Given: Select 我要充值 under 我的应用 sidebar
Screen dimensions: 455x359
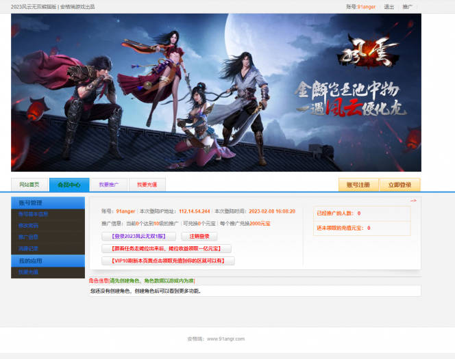Looking at the screenshot, I should point(29,272).
